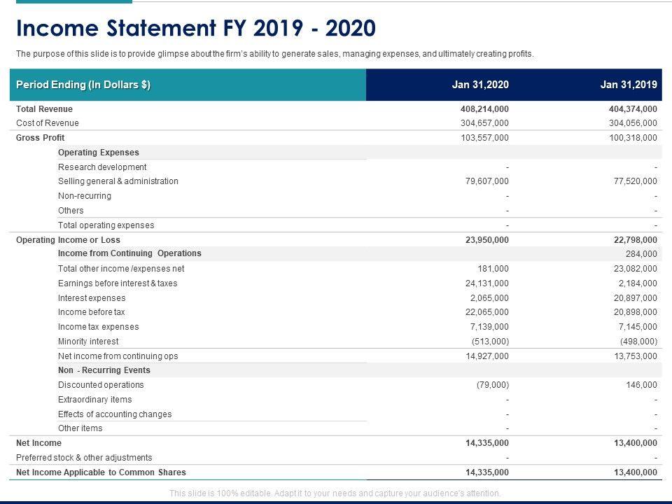
Task: Select the Total Revenue row label
Action: [44, 109]
